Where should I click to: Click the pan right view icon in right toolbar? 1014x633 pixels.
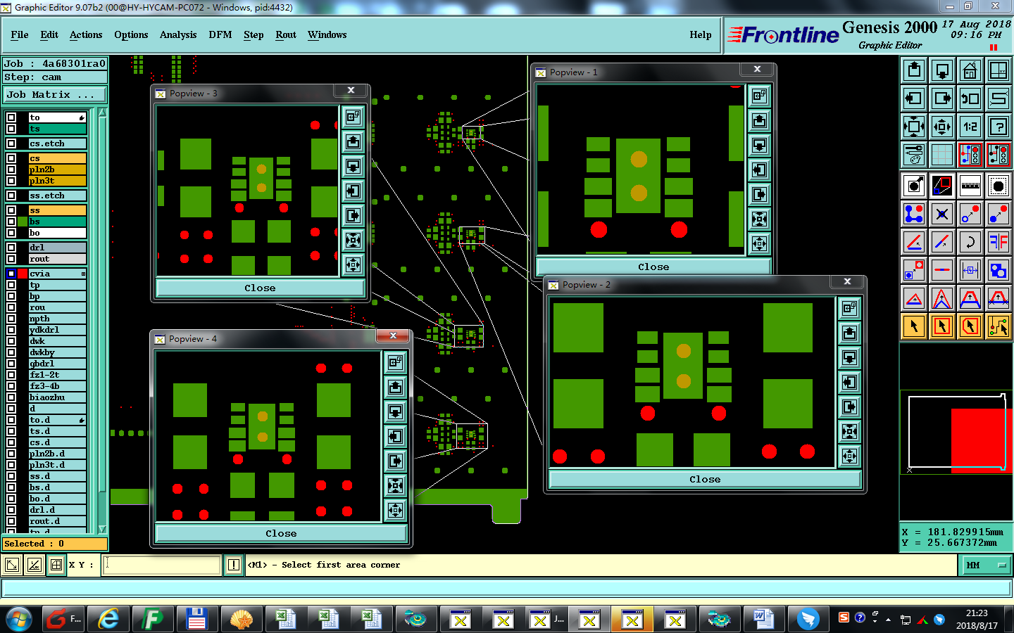[x=942, y=98]
